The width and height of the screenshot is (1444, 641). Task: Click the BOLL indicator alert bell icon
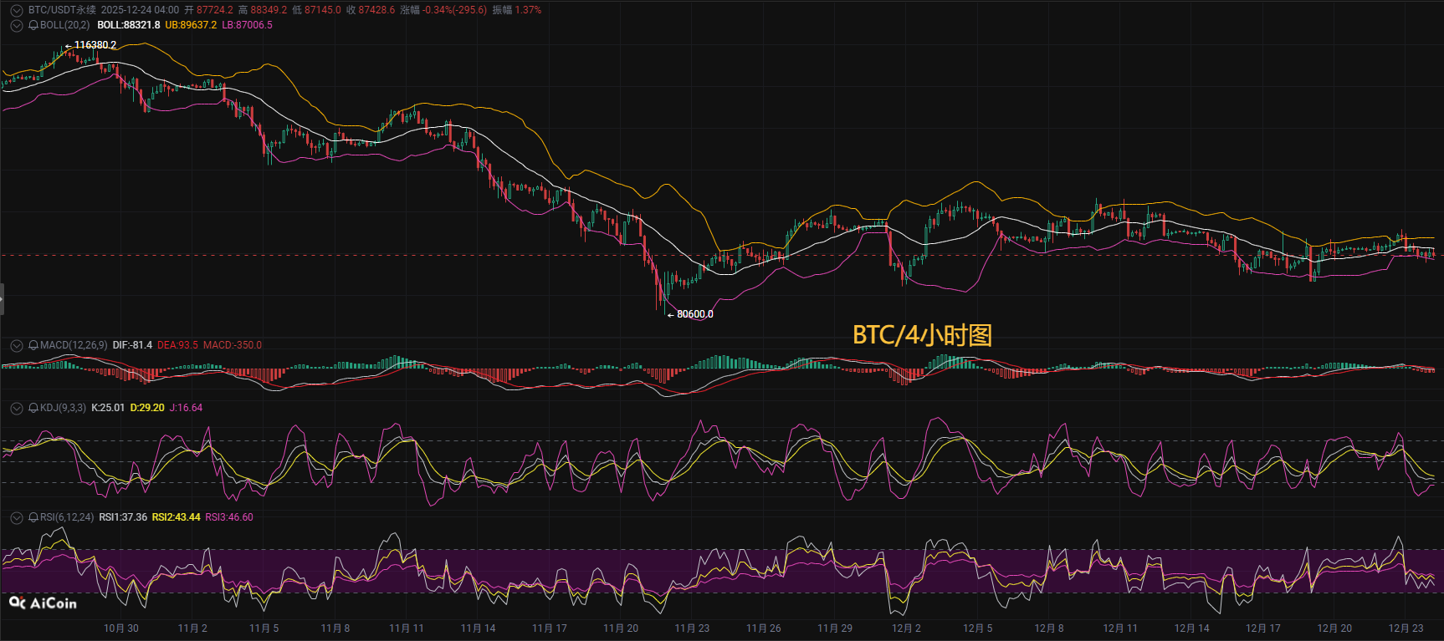pyautogui.click(x=33, y=25)
